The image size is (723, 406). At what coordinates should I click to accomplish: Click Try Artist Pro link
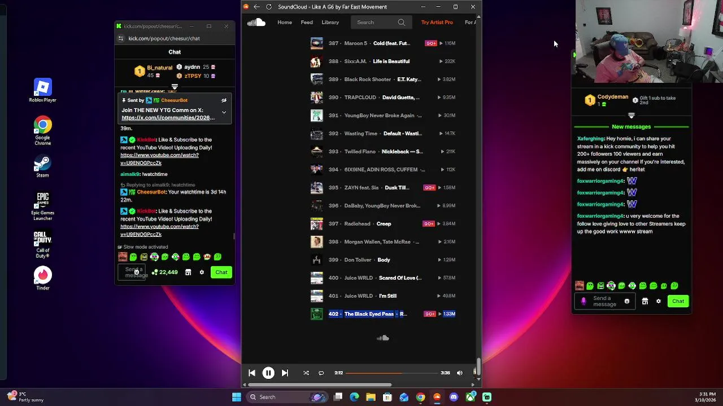coord(437,23)
